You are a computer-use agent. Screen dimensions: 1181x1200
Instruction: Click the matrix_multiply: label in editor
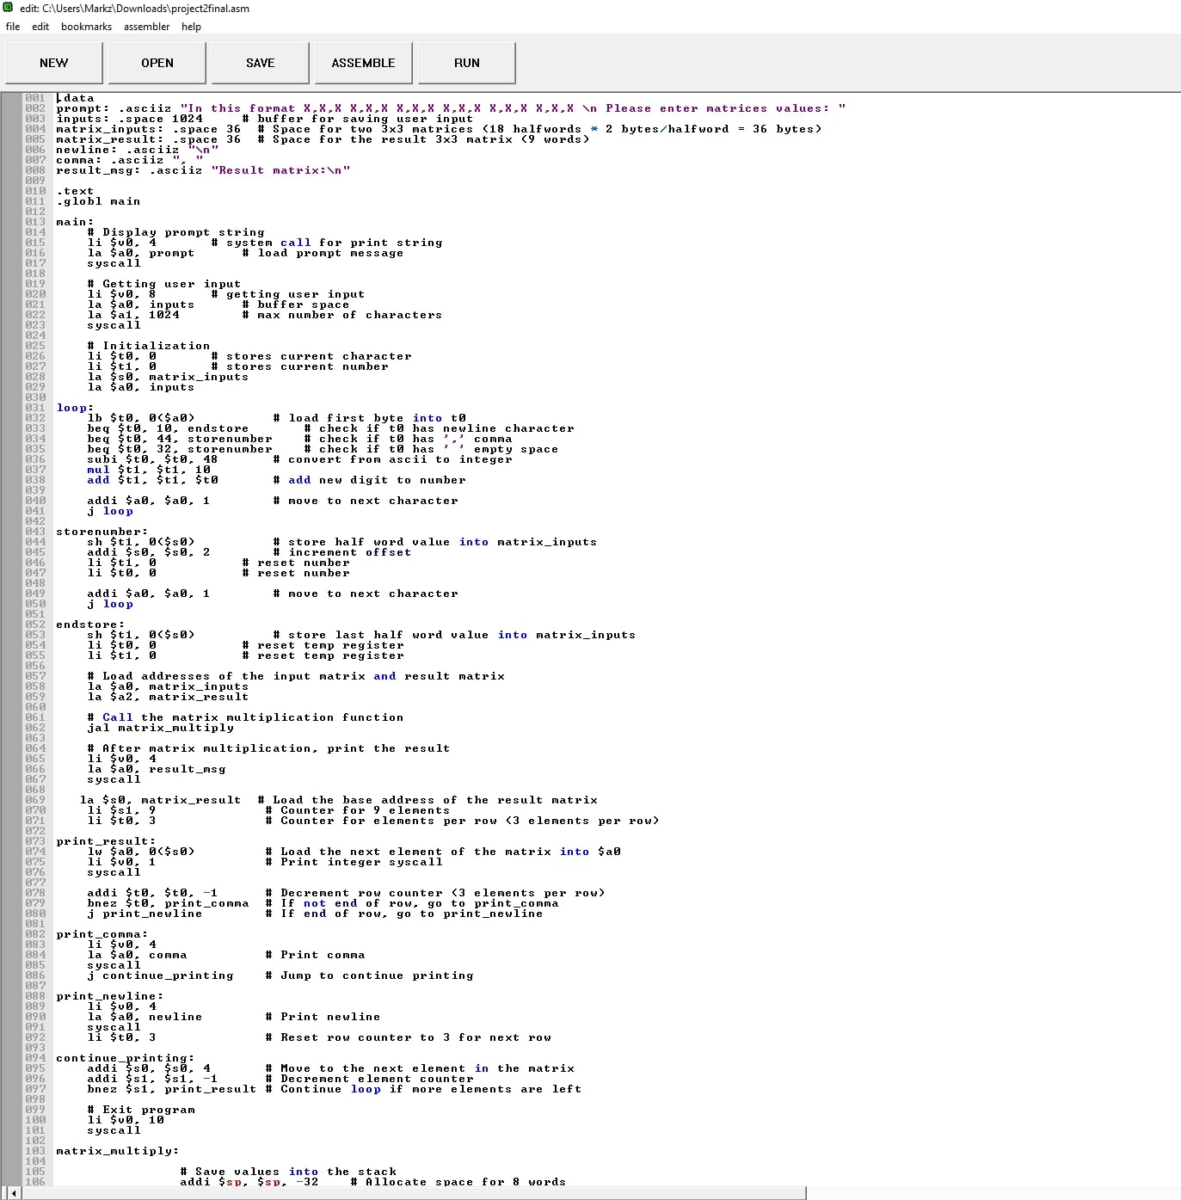coord(116,1150)
